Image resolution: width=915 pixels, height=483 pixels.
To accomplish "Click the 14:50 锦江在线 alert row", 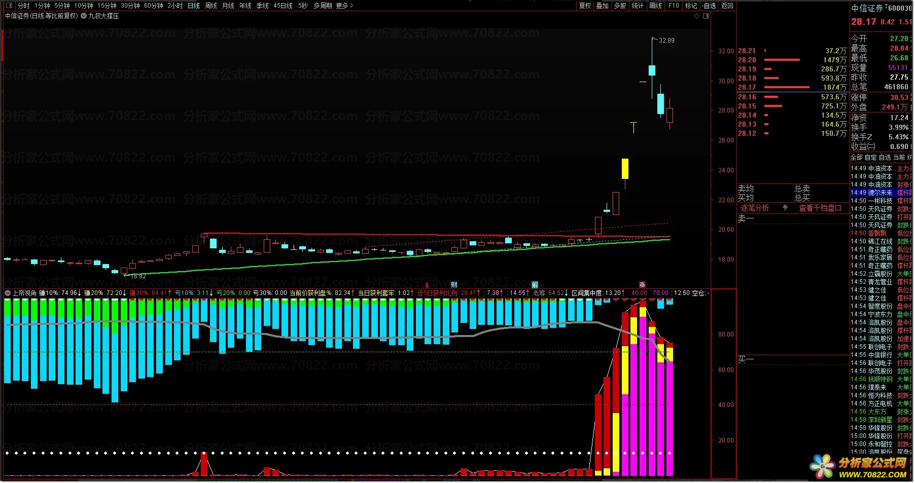I will pos(881,241).
